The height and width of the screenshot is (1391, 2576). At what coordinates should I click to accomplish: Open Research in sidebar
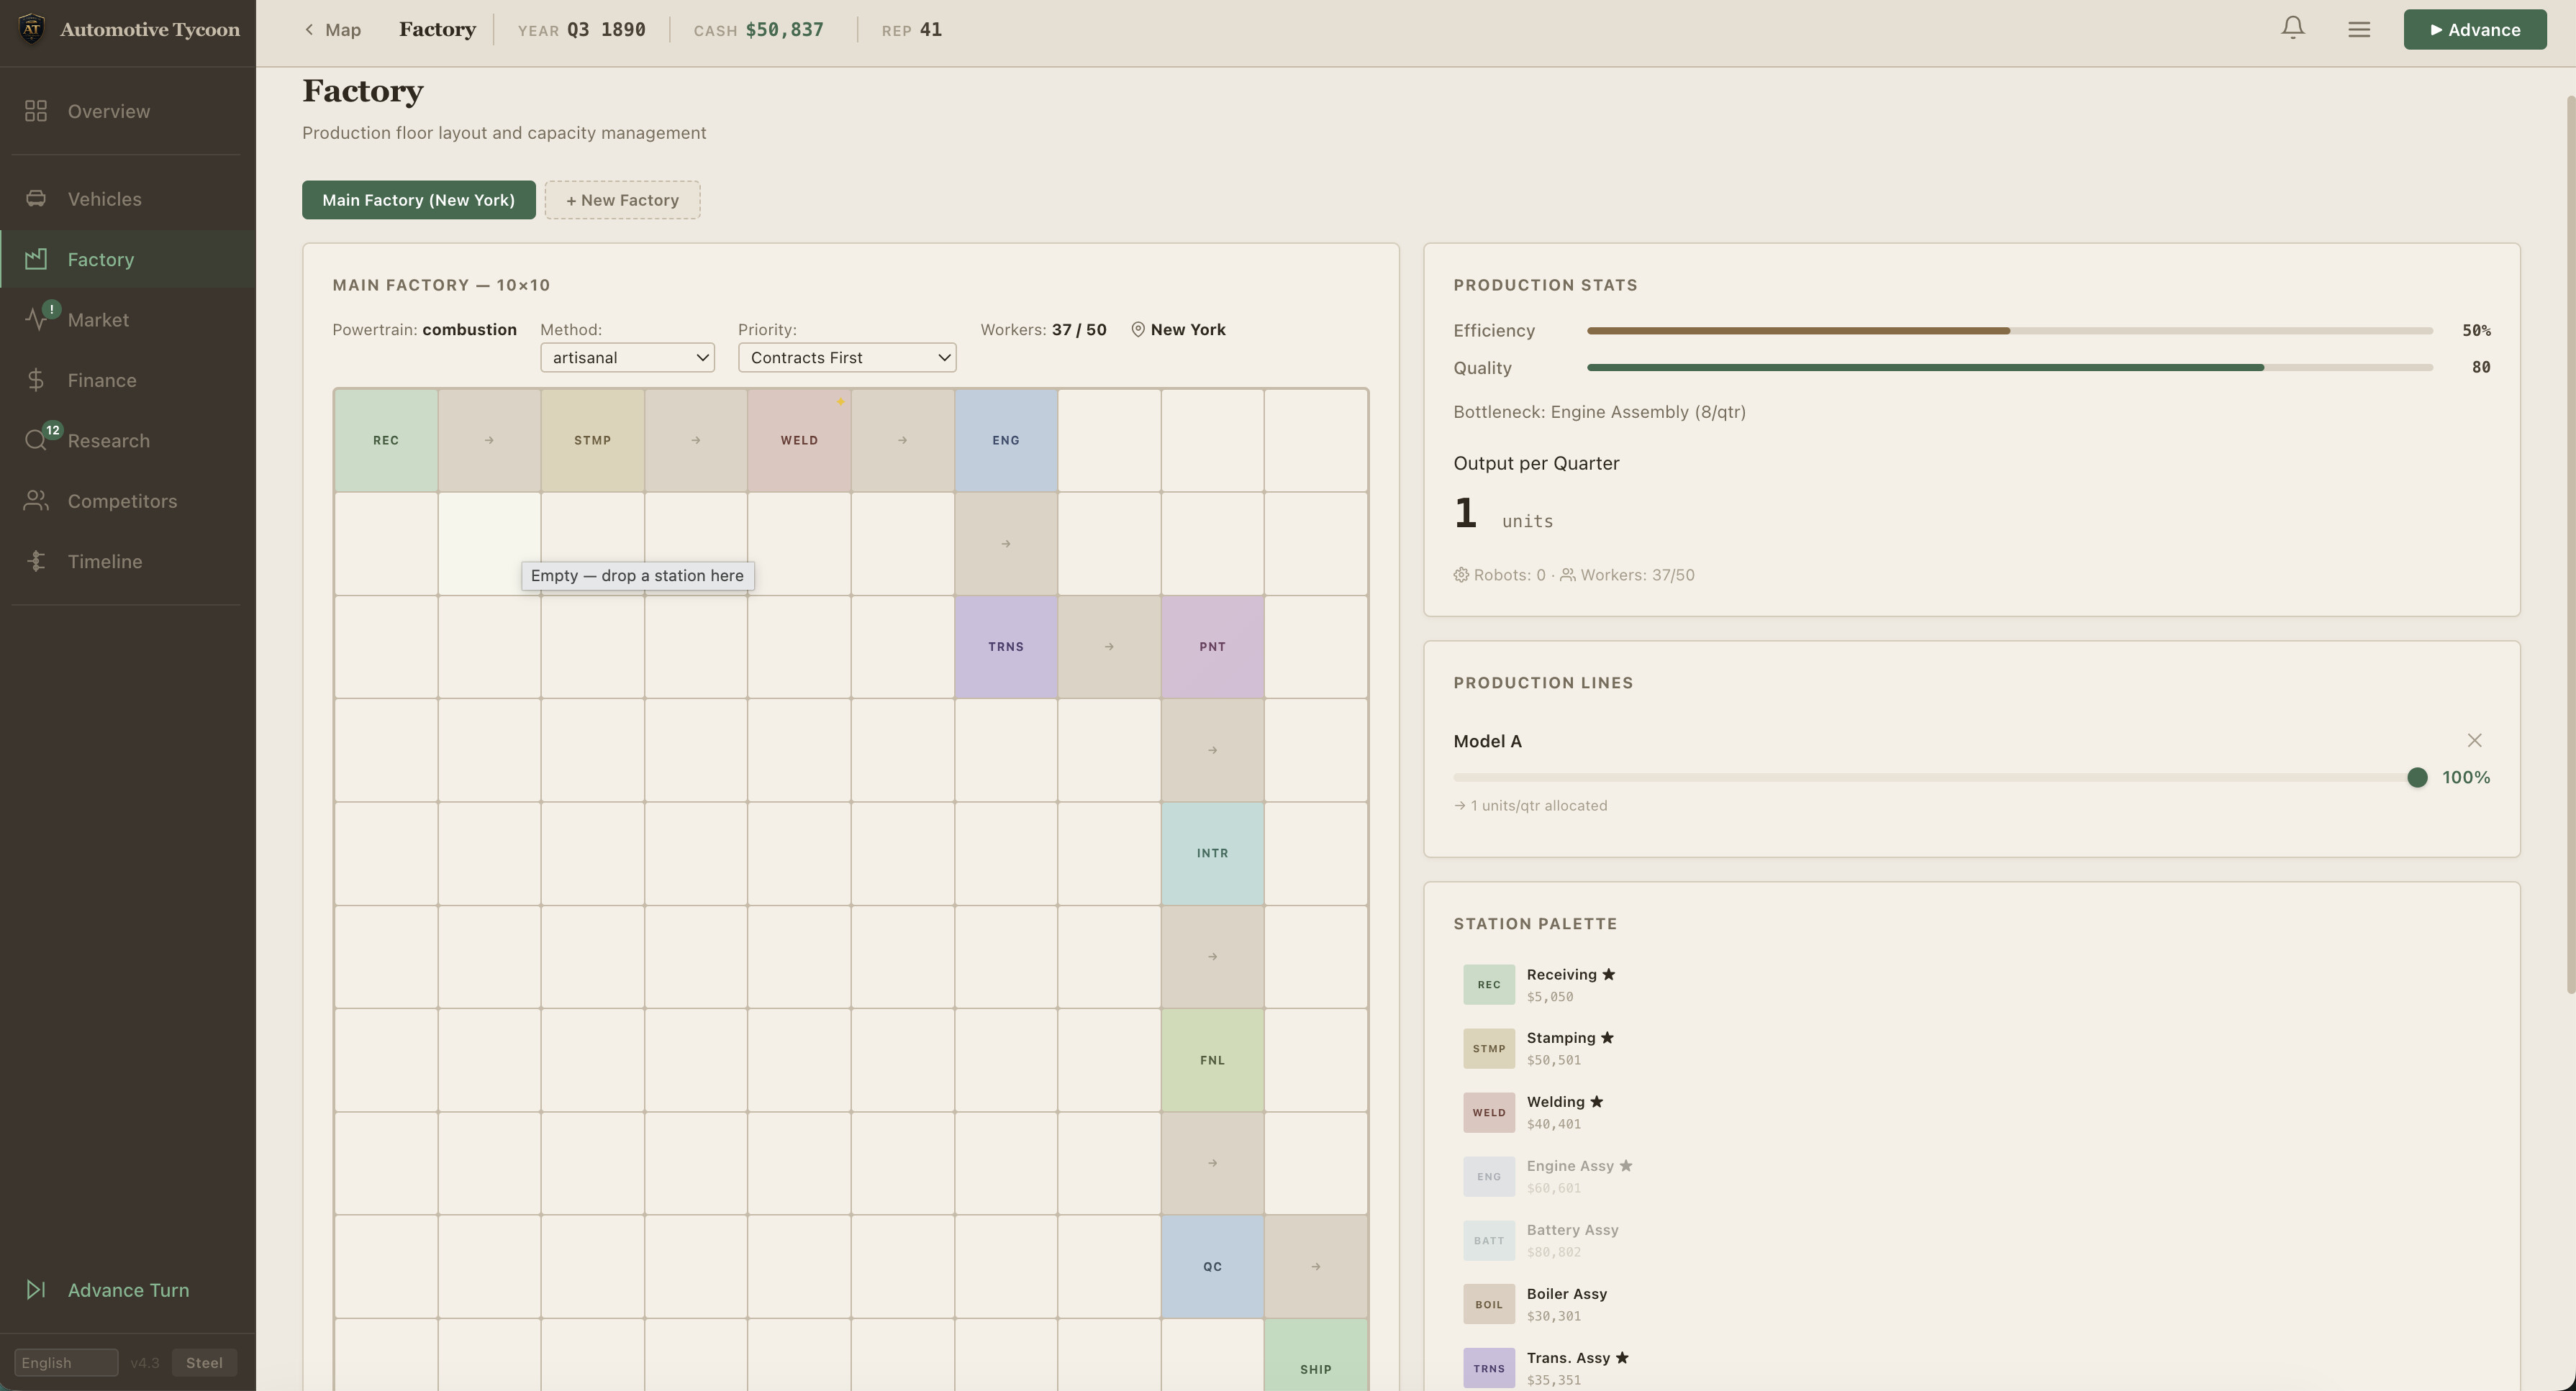(128, 441)
